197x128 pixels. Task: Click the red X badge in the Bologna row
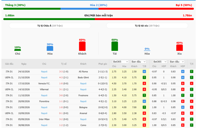(192, 107)
